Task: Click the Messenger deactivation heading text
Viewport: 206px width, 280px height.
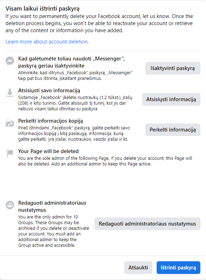Action: [72, 62]
